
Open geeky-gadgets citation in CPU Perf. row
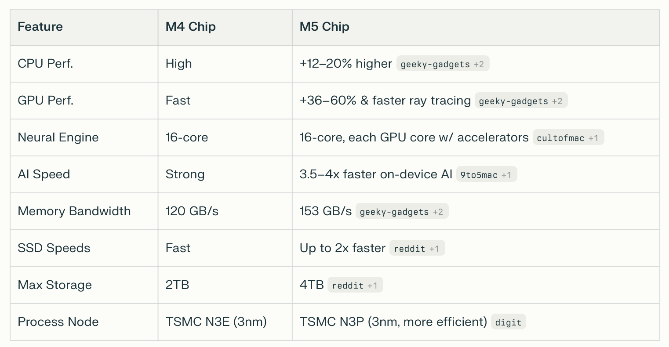pos(443,64)
